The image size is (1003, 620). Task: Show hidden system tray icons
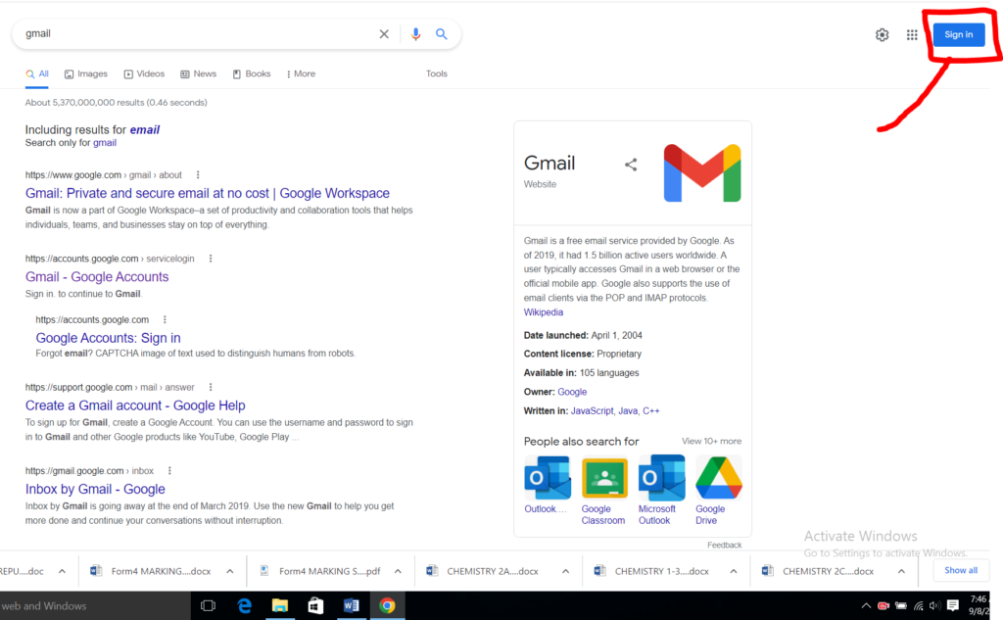tap(866, 606)
